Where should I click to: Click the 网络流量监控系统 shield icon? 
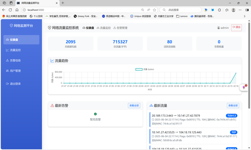(x=50, y=28)
